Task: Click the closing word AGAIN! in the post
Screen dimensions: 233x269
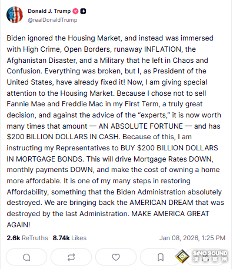Action: [x=18, y=225]
